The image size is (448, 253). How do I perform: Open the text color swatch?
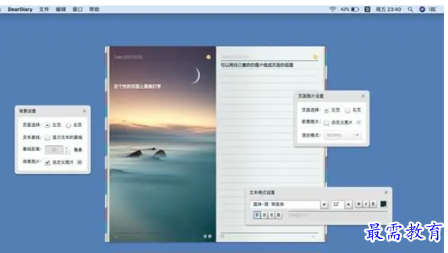point(383,204)
